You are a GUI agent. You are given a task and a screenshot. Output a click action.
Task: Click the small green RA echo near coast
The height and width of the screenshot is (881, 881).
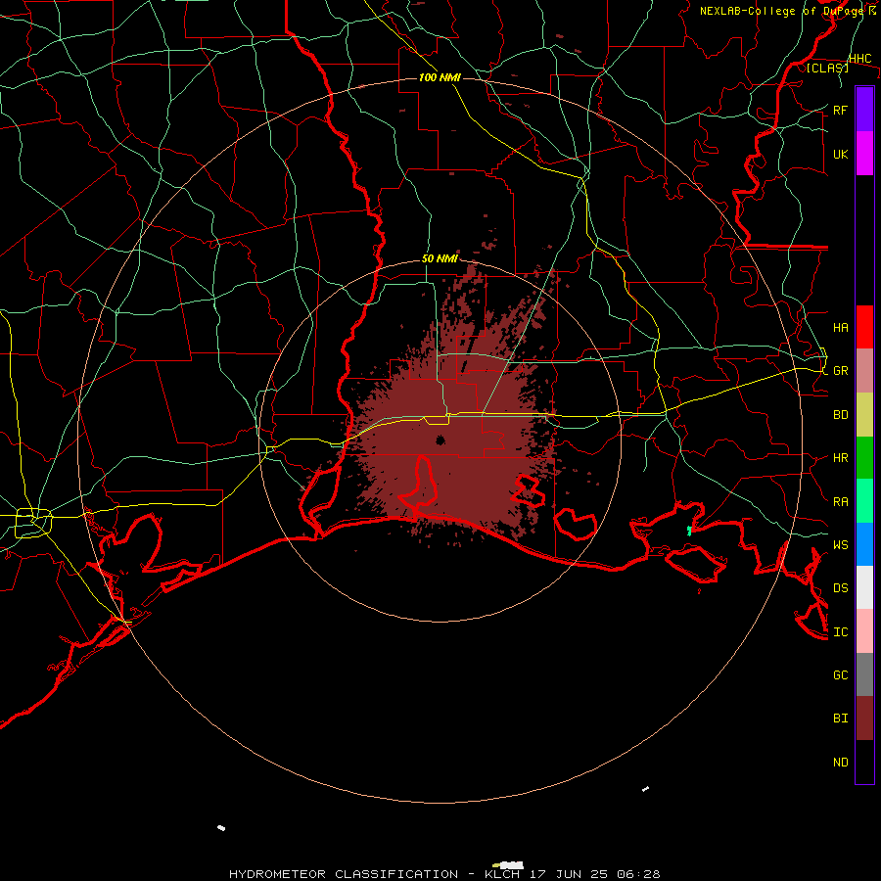689,531
